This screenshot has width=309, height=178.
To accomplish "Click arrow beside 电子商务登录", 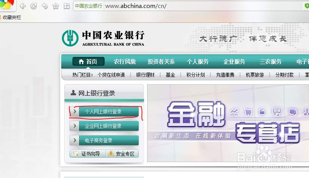I will [x=74, y=140].
